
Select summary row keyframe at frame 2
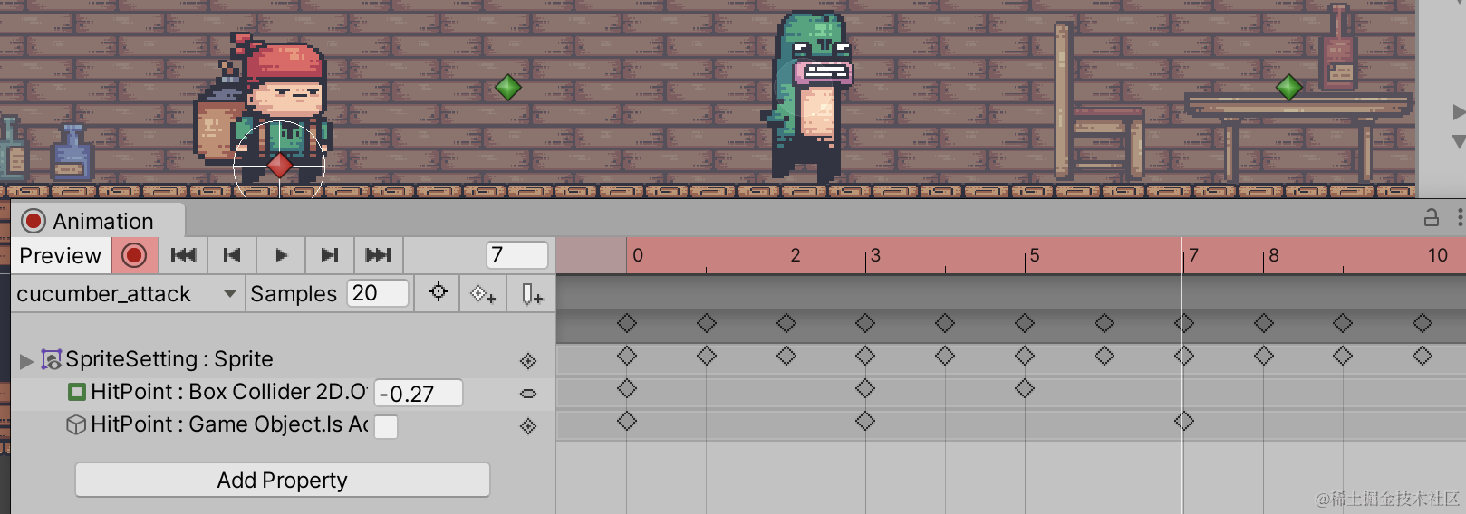pyautogui.click(x=786, y=323)
